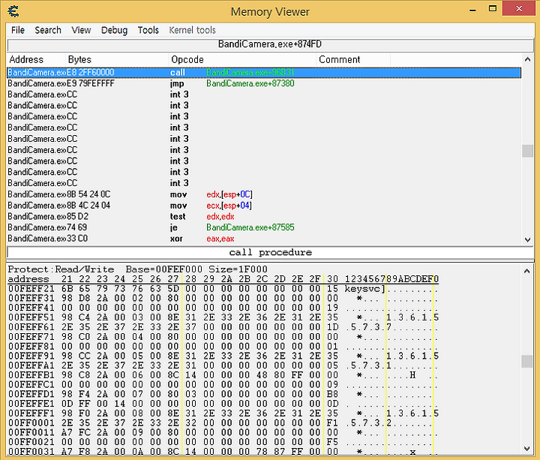Click the Comment column header
The height and width of the screenshot is (460, 540).
pos(353,59)
